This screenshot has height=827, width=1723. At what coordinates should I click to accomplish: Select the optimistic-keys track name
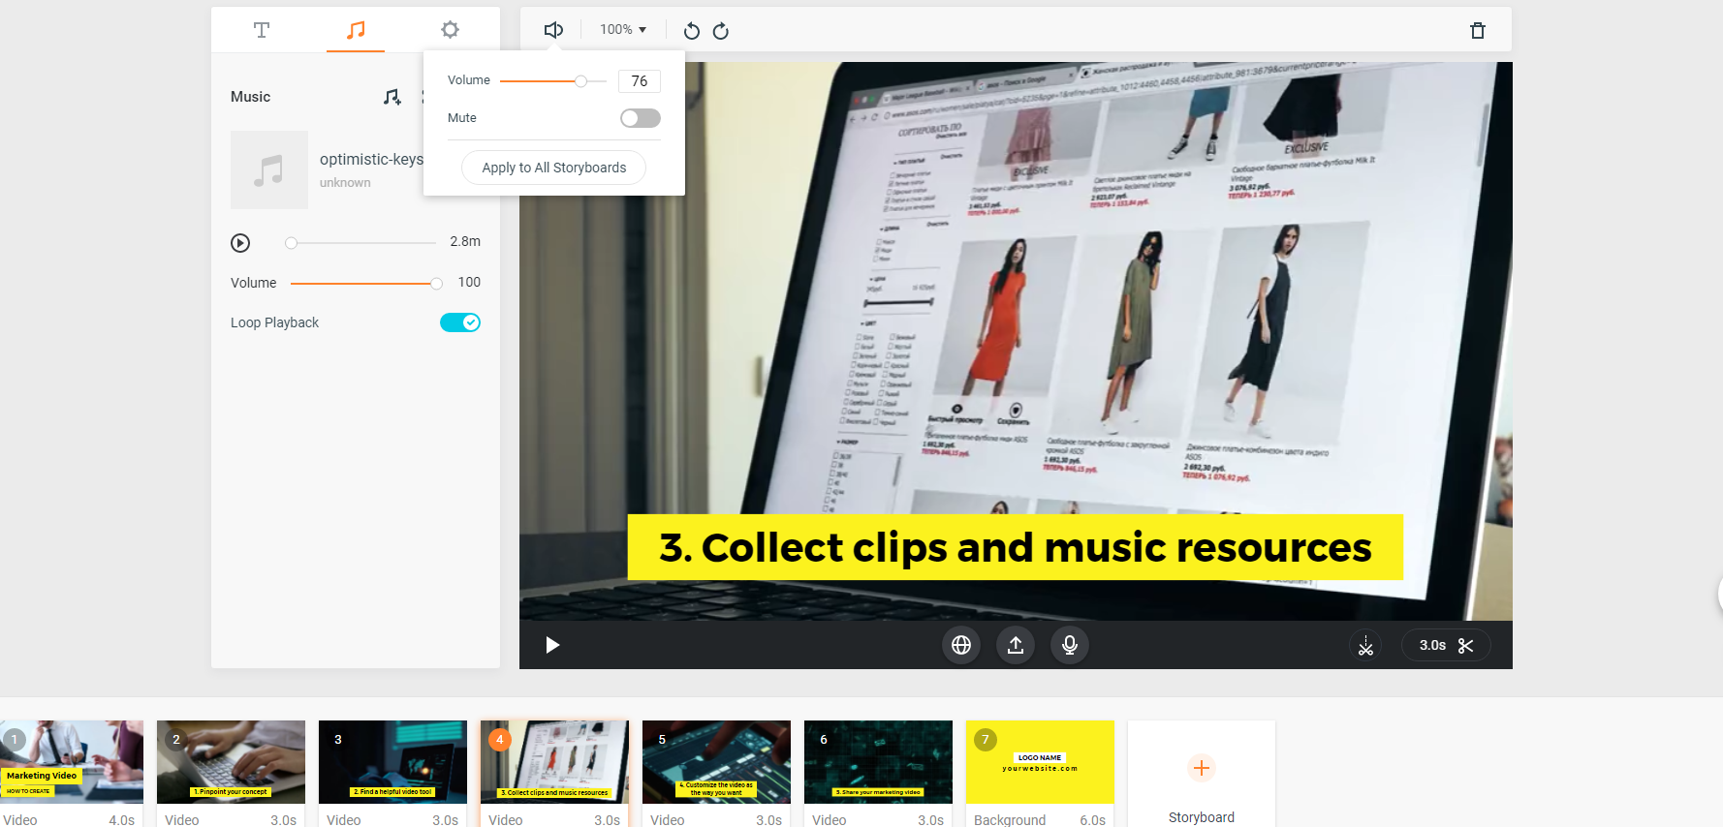pyautogui.click(x=371, y=159)
